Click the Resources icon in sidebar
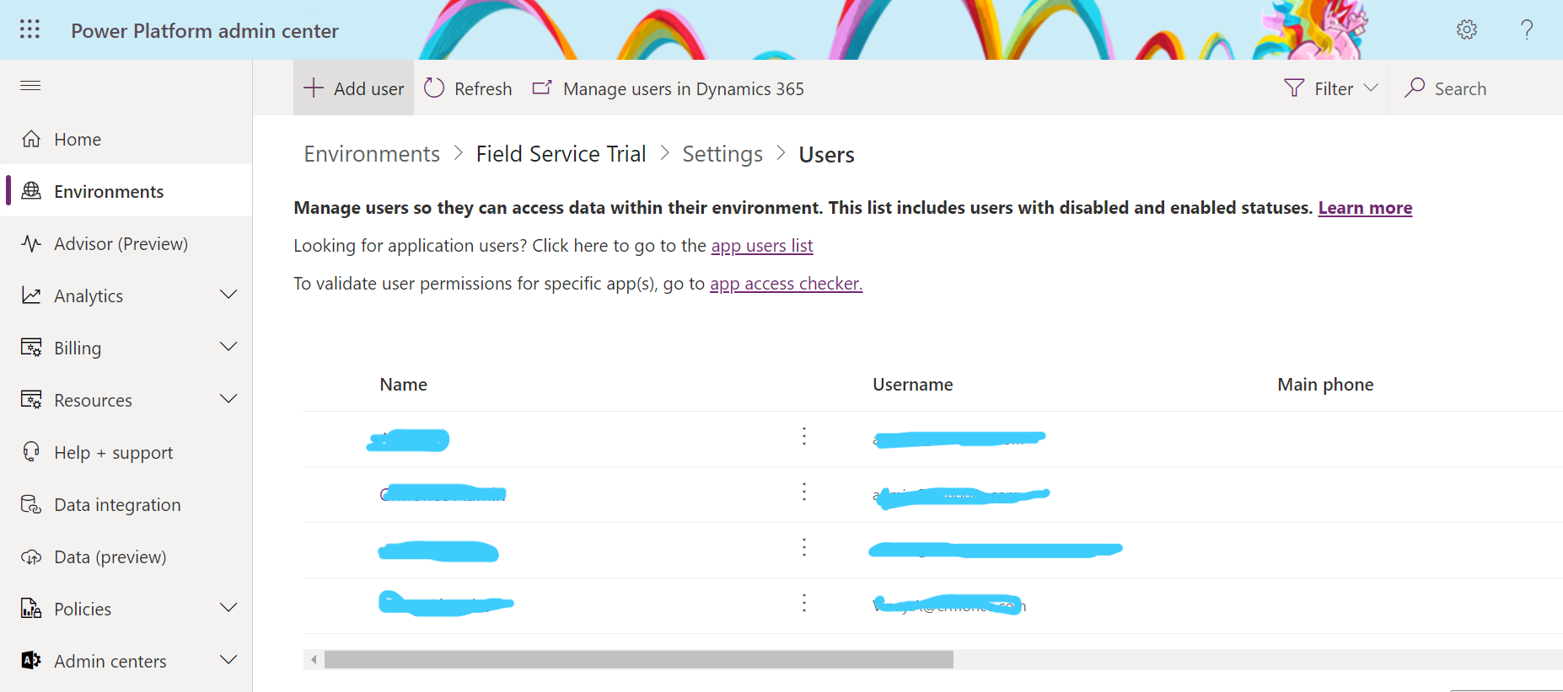The height and width of the screenshot is (692, 1563). pyautogui.click(x=31, y=400)
